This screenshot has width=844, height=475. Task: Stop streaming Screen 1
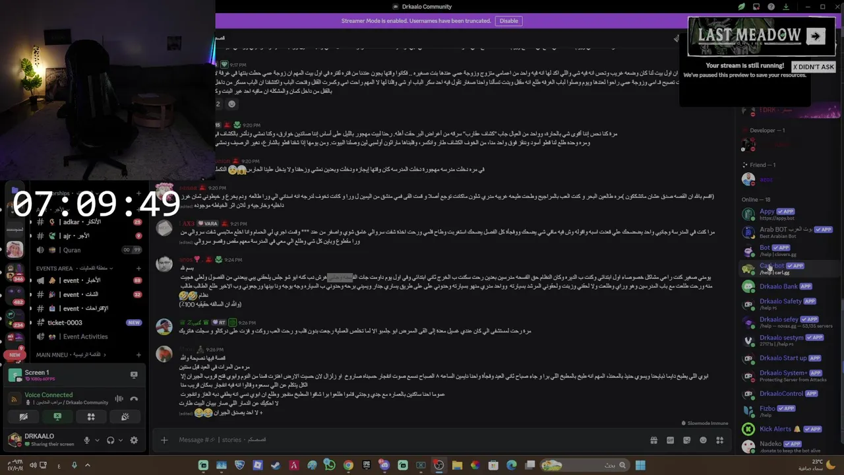click(134, 375)
